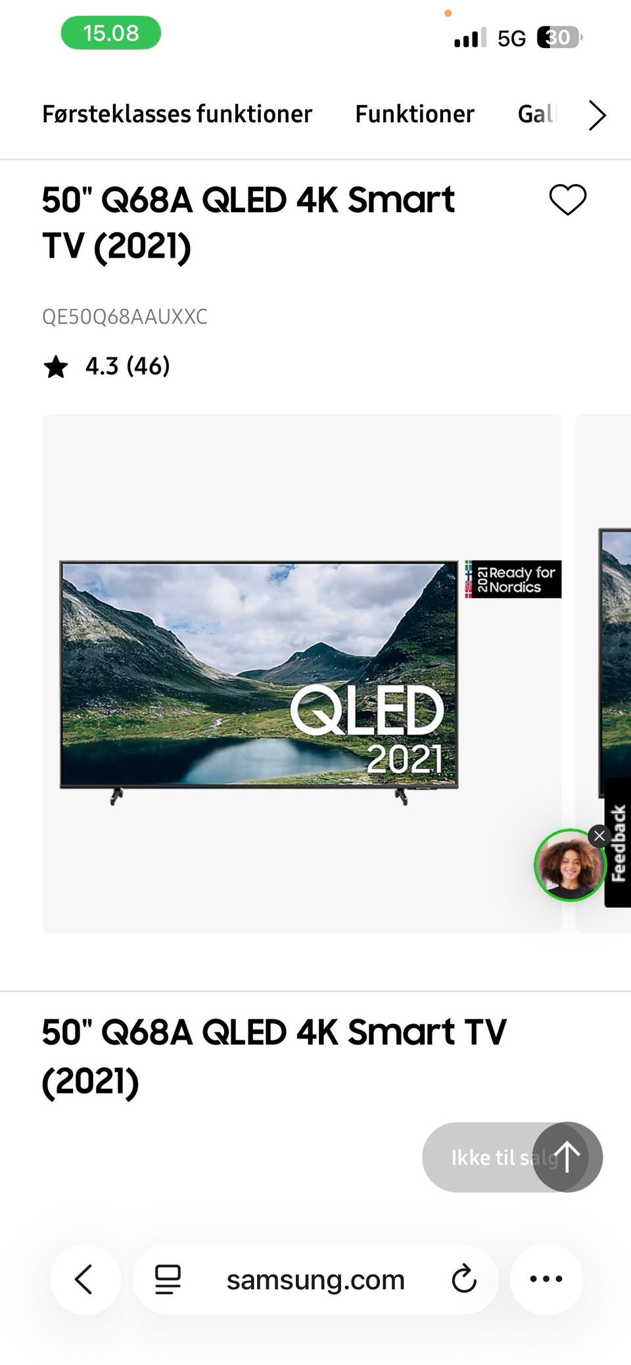
Task: Tap the browser back arrow
Action: tap(85, 1279)
